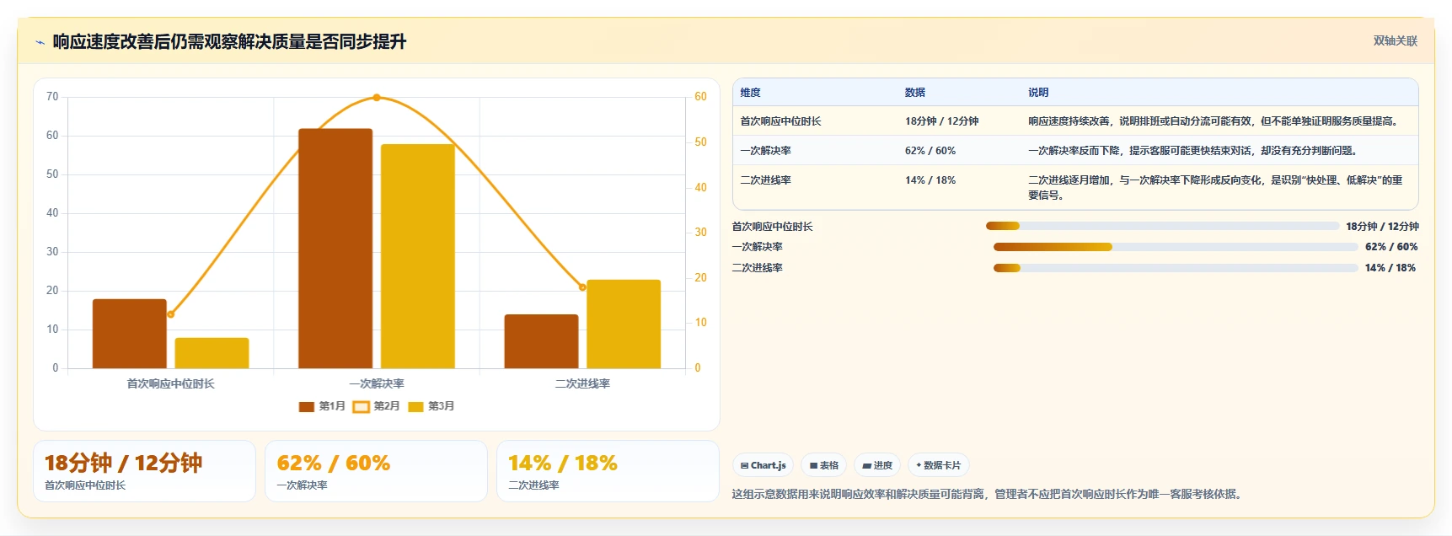Select the 第3月 bar for 二次进线率

624,324
